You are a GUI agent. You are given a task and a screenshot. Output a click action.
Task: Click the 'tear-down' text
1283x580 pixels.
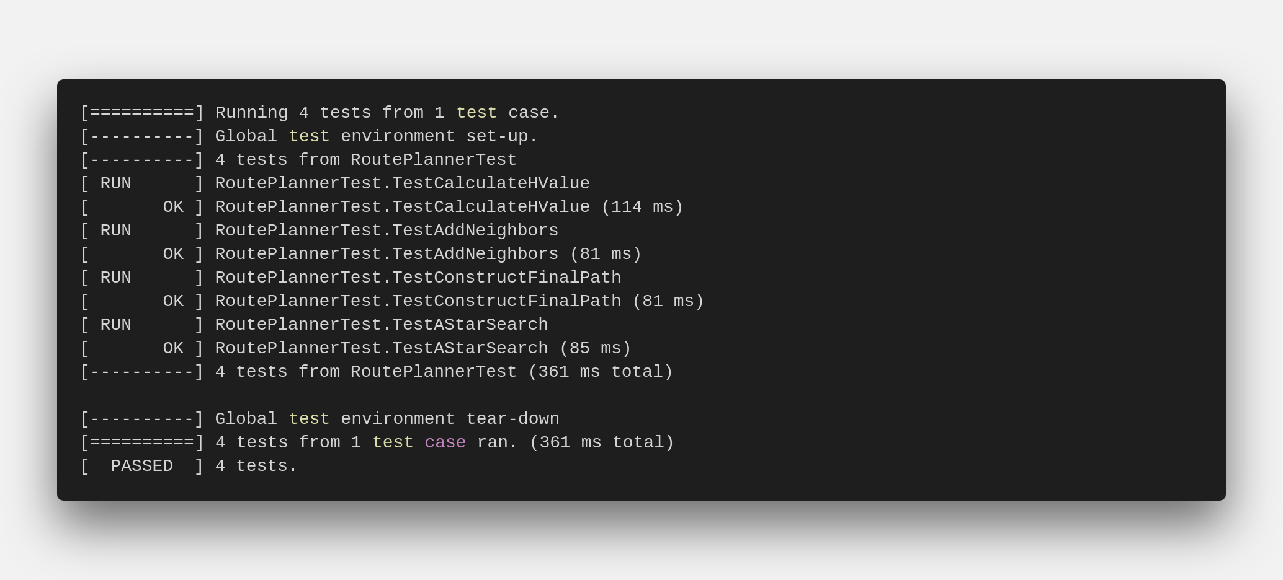512,419
